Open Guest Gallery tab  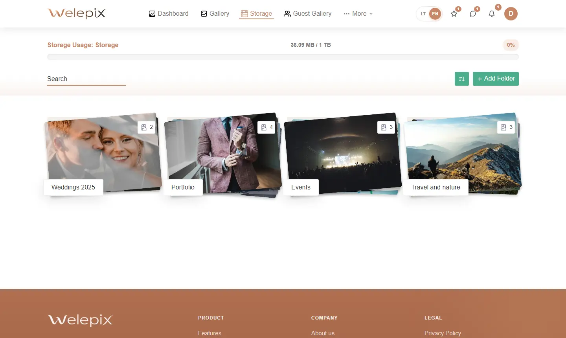pyautogui.click(x=308, y=14)
